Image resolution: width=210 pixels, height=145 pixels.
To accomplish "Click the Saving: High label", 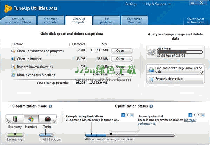I will point(15,139).
